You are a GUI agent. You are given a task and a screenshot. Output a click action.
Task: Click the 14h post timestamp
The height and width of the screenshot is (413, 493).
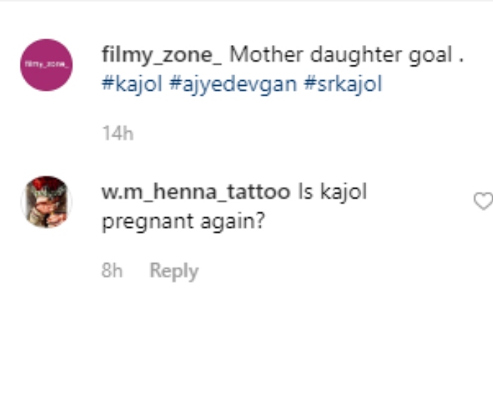click(x=117, y=134)
